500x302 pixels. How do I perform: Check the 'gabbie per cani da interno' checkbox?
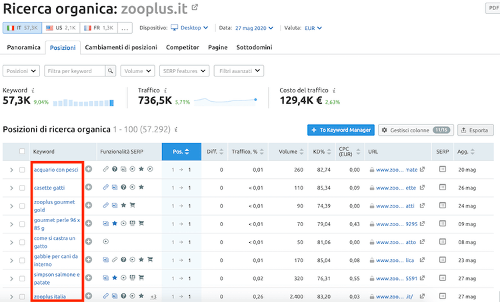(22, 260)
